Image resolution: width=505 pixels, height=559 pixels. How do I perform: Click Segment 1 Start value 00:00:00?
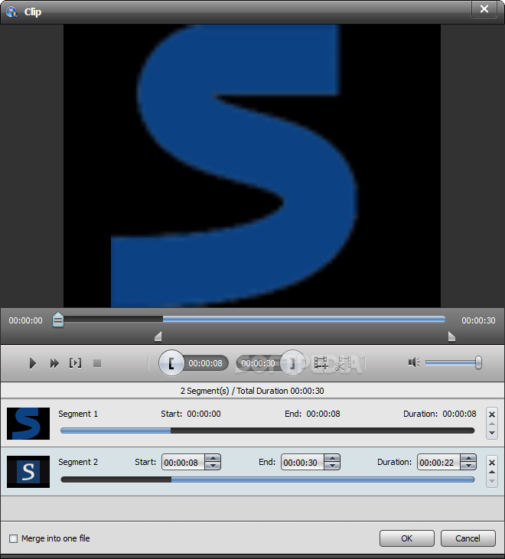point(204,414)
